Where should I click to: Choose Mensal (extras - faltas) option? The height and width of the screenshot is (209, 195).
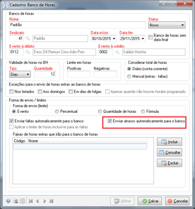tap(129, 76)
